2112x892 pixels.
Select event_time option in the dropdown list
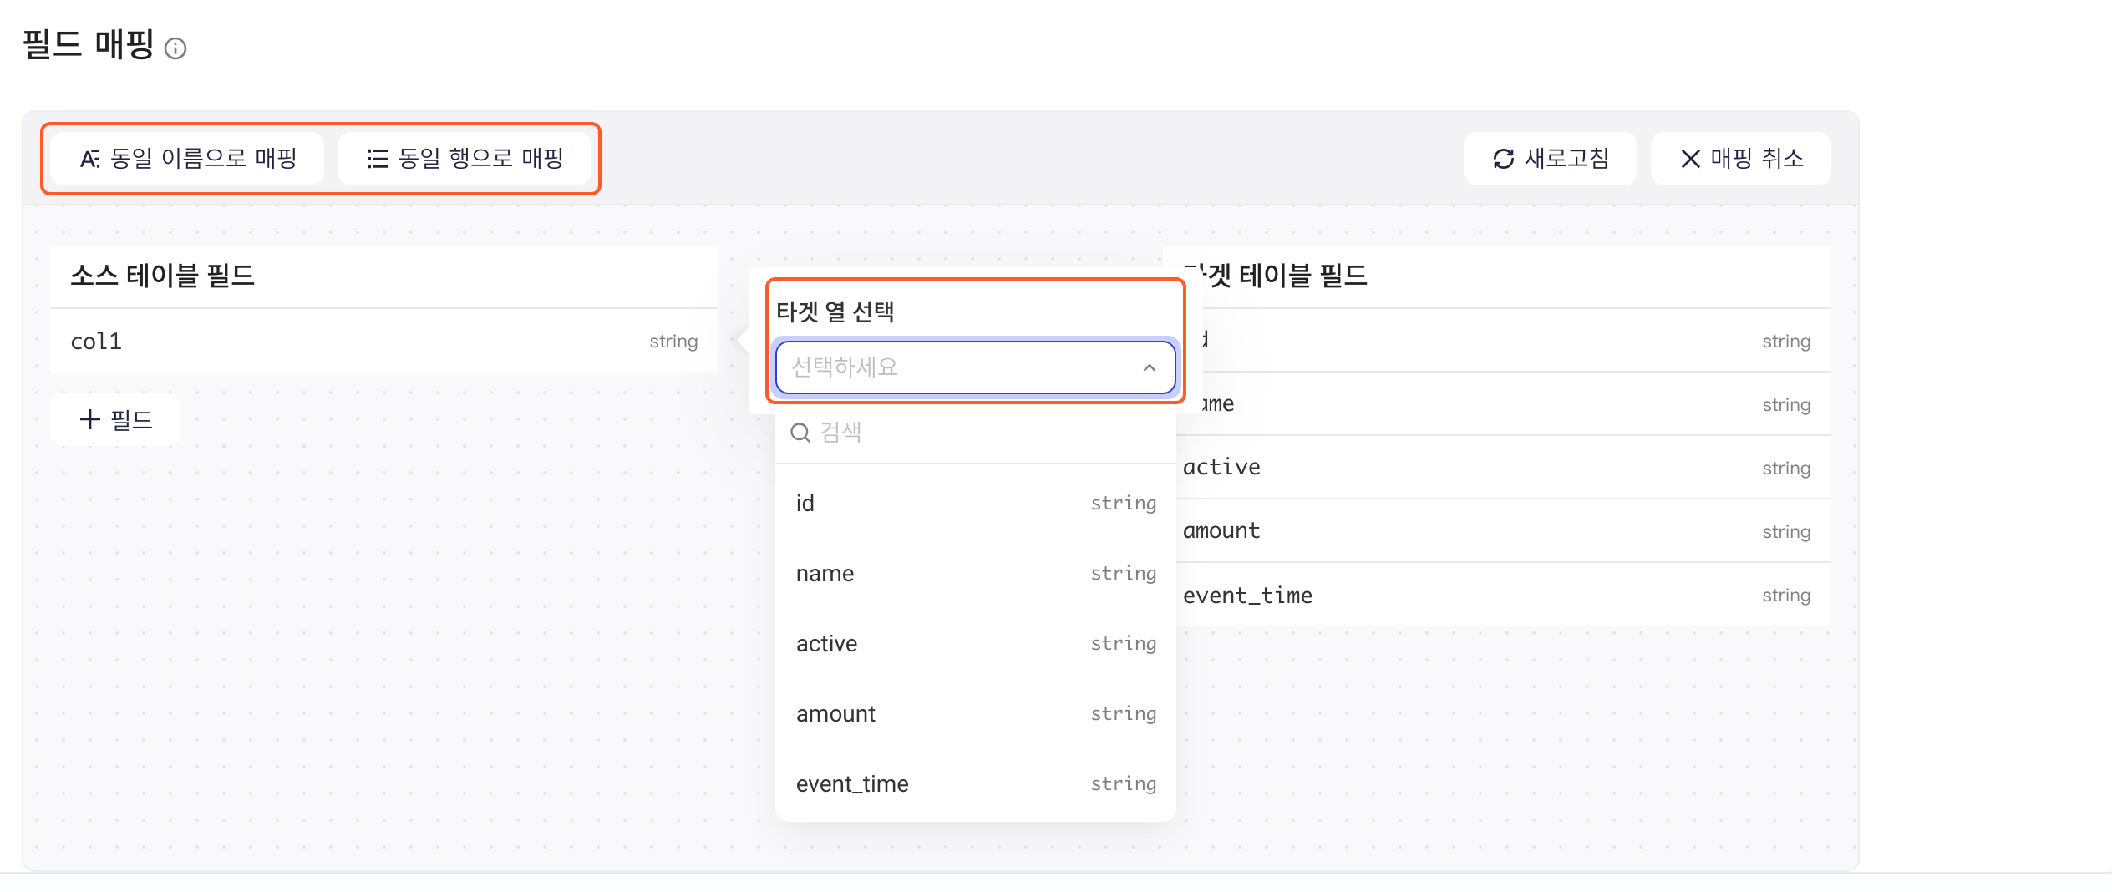975,783
